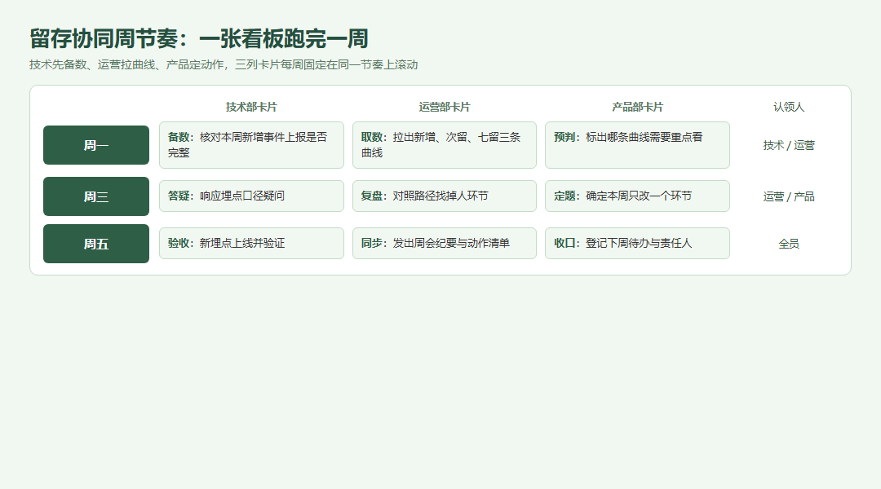The image size is (881, 489).
Task: Select the 产品部卡片 column header
Action: 637,107
